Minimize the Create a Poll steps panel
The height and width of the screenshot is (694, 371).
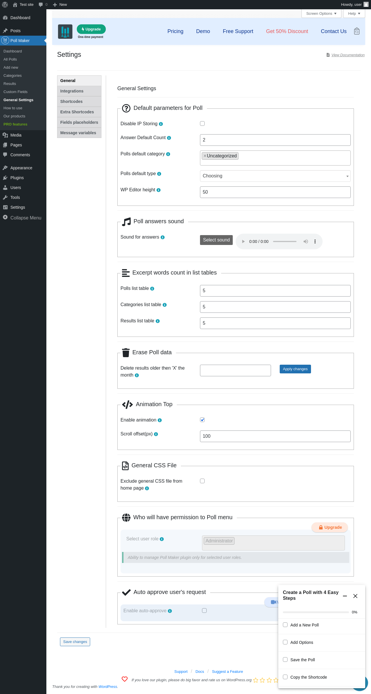click(x=345, y=596)
